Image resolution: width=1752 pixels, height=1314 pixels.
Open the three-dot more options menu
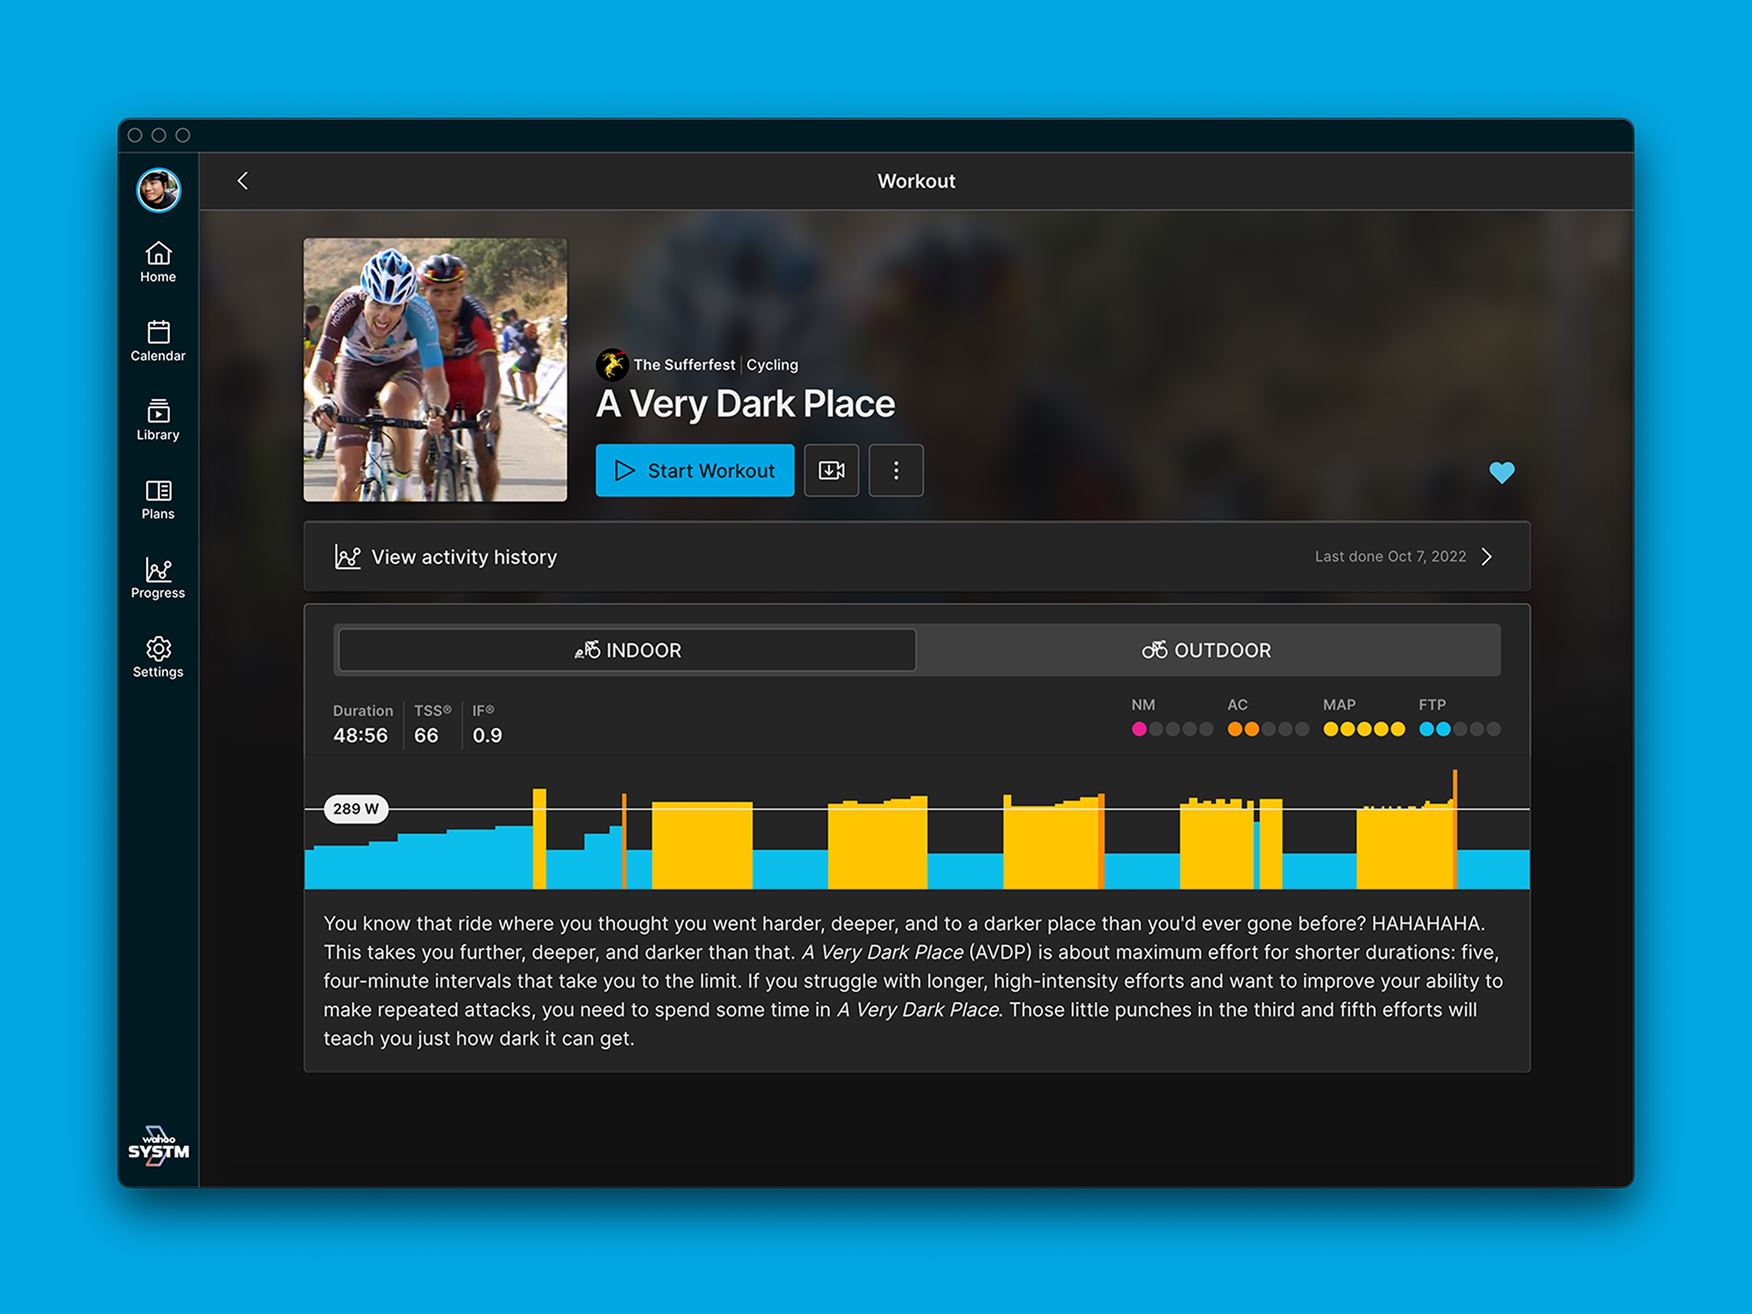coord(896,470)
